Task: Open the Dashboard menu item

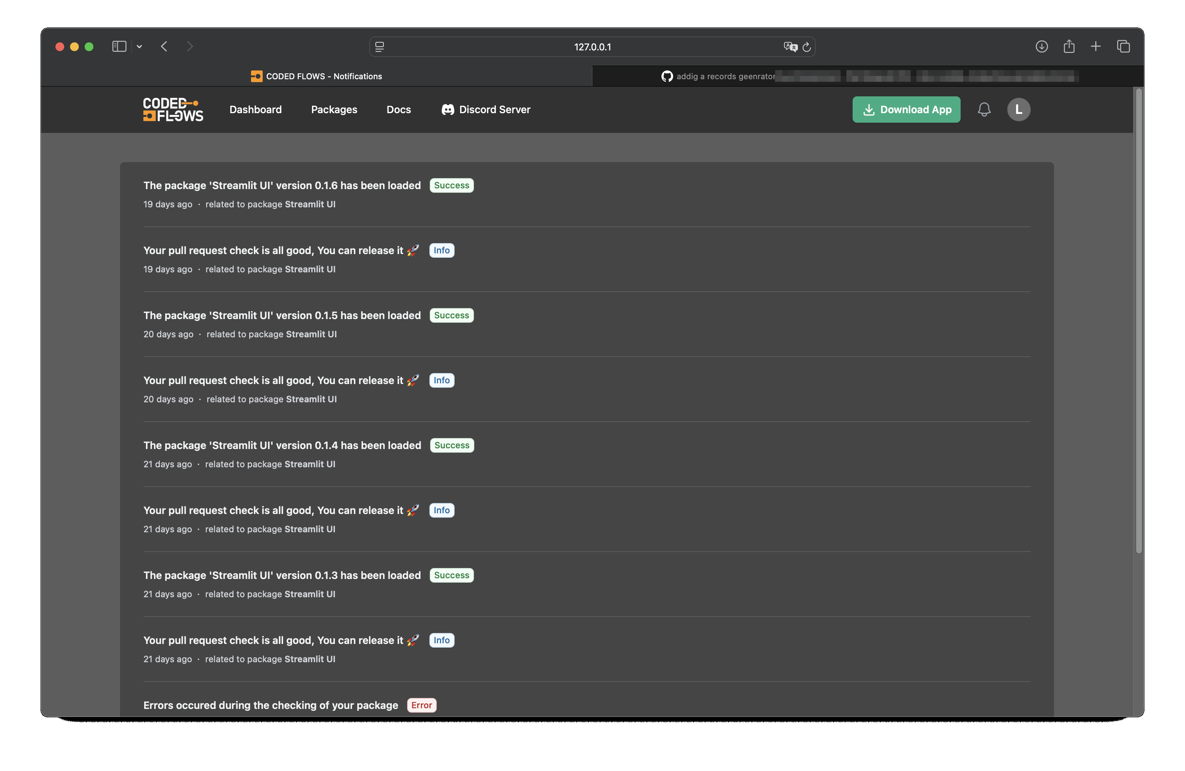Action: click(x=255, y=110)
